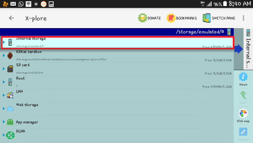The image size is (253, 143).
Task: Tap the Donate beer mug icon
Action: (142, 18)
